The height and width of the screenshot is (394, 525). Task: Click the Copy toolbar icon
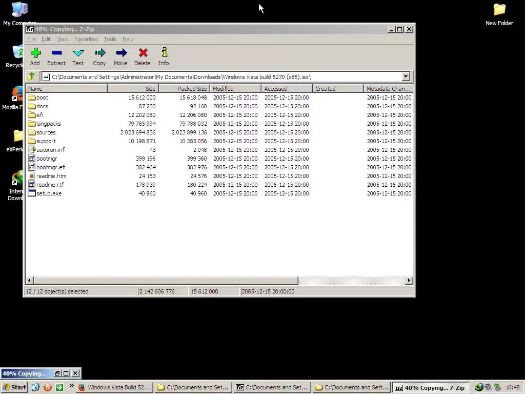(x=99, y=53)
